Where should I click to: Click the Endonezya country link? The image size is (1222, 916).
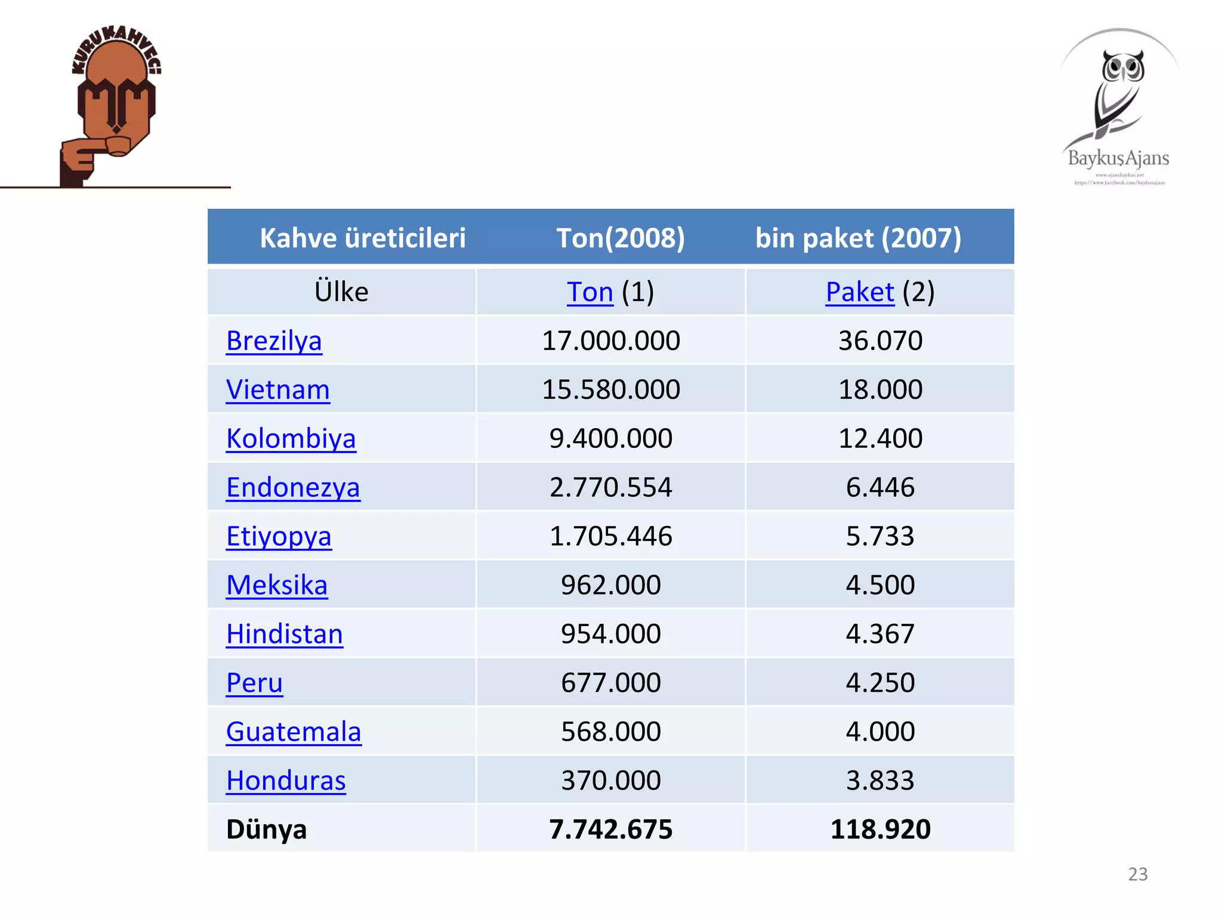click(293, 488)
